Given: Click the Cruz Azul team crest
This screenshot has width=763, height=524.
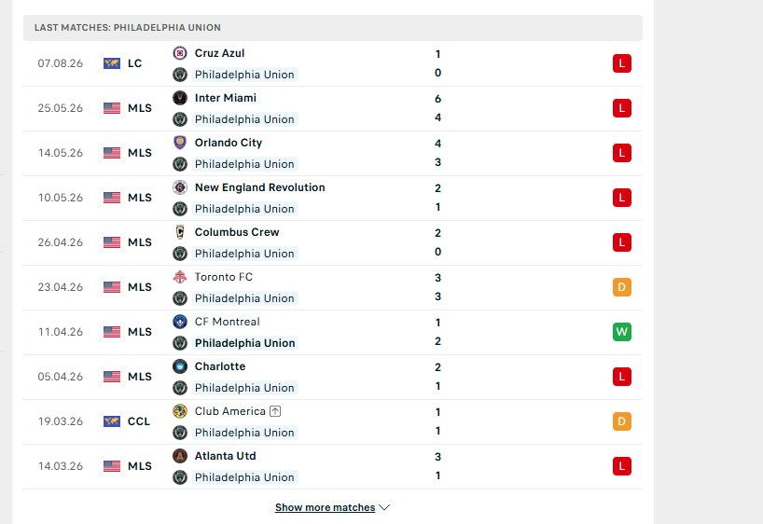Looking at the screenshot, I should [x=180, y=53].
